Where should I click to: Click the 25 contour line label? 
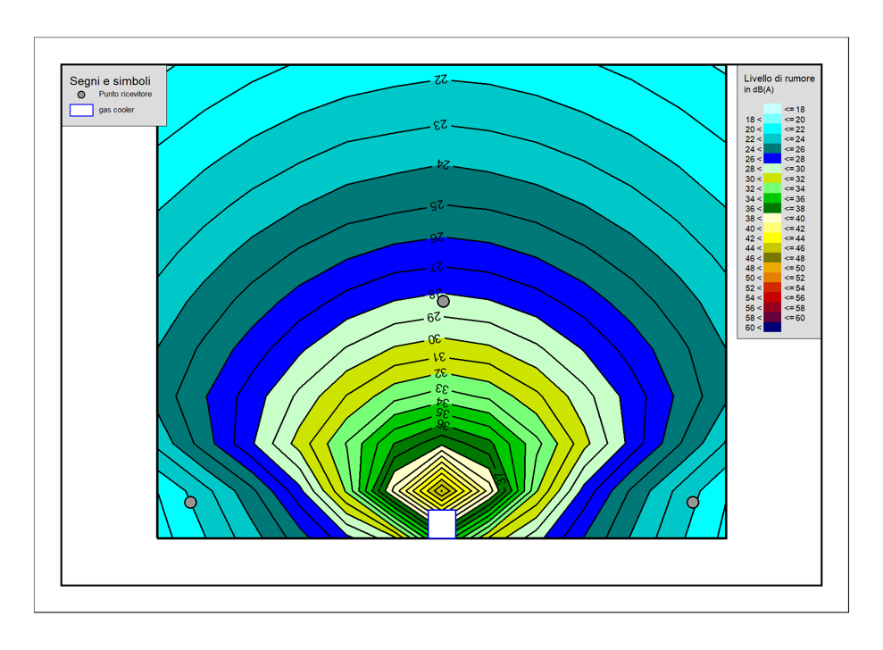click(437, 205)
